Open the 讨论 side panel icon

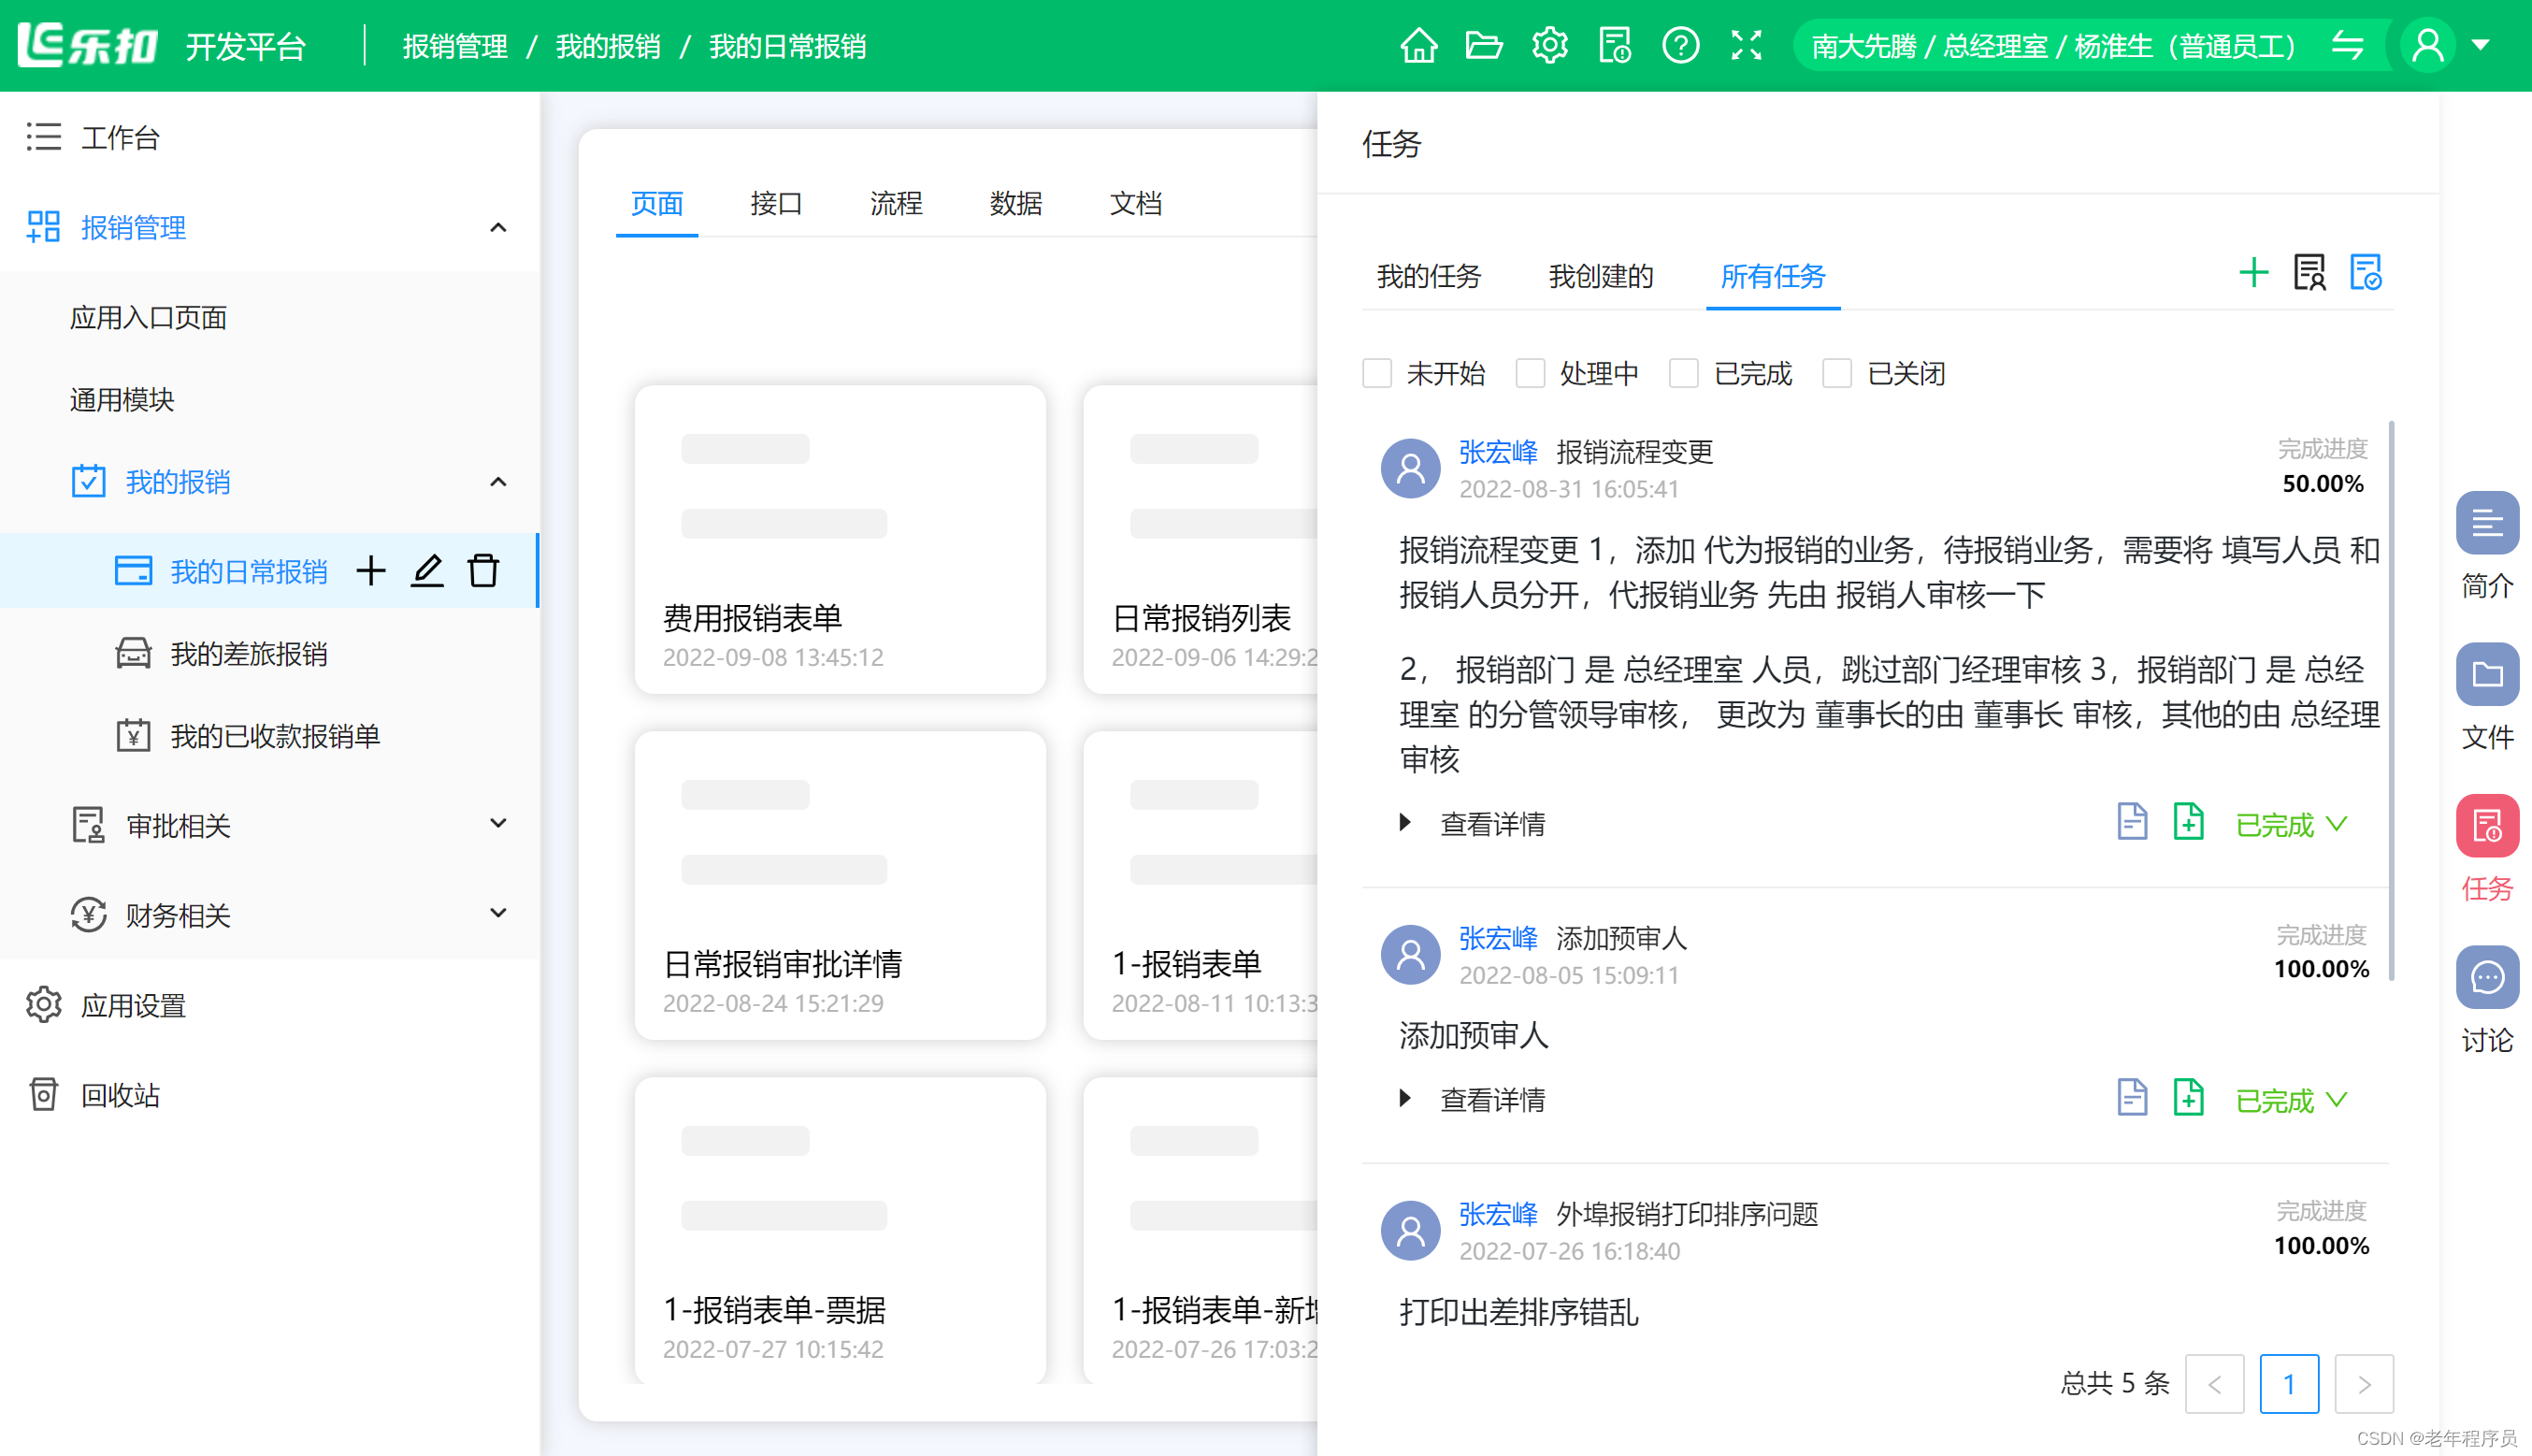2486,977
